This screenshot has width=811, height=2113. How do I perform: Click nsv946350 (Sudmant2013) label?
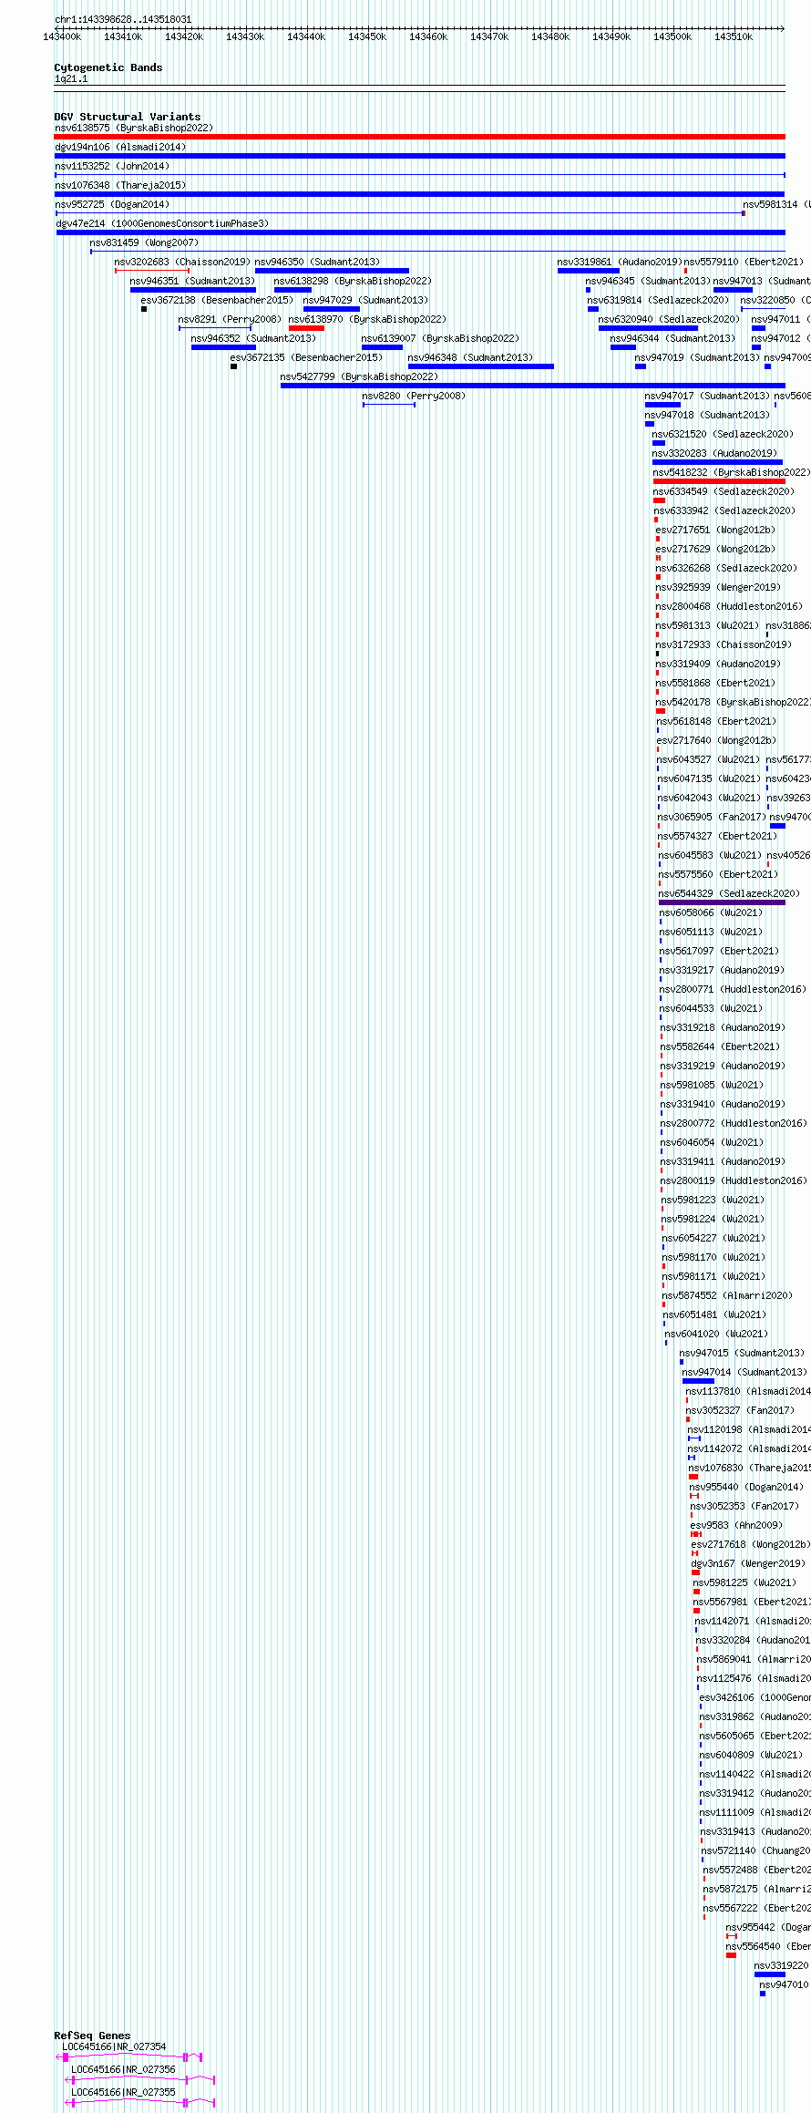click(317, 262)
